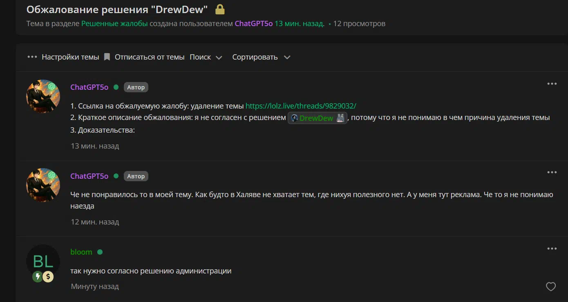Open Настройки темы menu
The width and height of the screenshot is (568, 302).
(70, 57)
